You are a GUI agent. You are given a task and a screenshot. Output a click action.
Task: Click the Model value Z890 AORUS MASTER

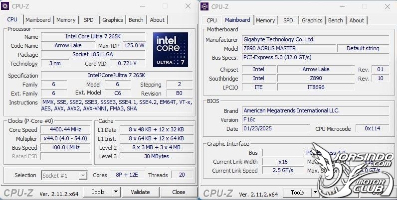289,48
